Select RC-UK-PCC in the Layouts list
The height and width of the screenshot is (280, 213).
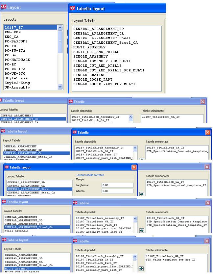(15, 74)
